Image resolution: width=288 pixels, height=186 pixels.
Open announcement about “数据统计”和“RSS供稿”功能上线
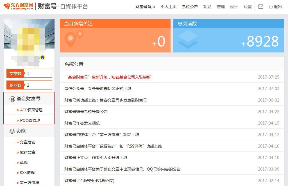coord(113,146)
